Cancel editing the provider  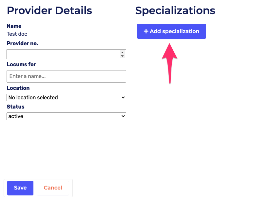(53, 188)
